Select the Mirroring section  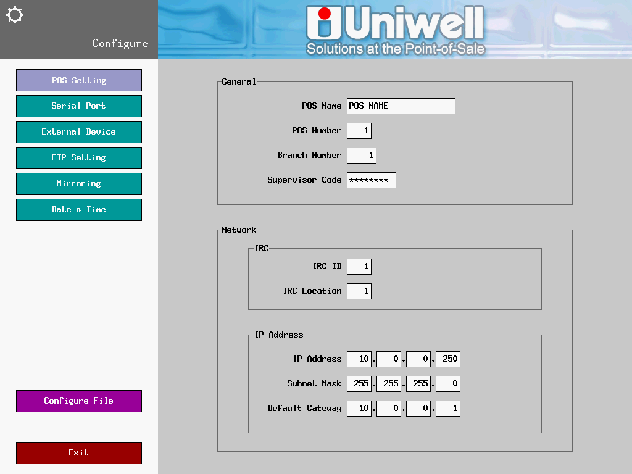coord(79,184)
